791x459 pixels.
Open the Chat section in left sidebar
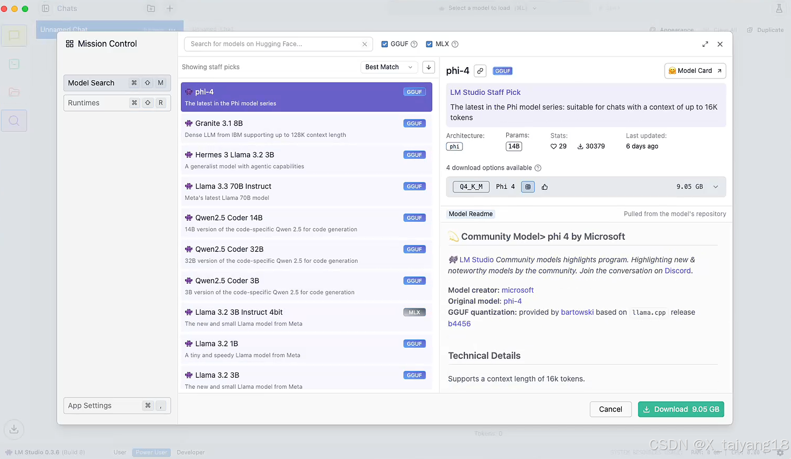pyautogui.click(x=14, y=36)
